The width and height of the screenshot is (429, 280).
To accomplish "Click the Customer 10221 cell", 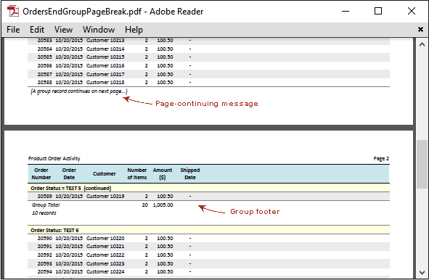I will [105, 247].
